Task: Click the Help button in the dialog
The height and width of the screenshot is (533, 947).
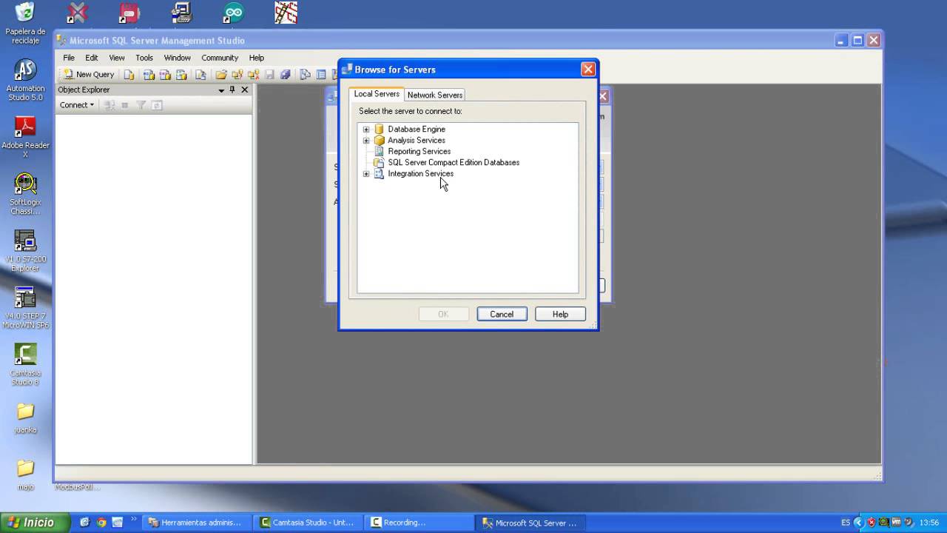Action: (560, 314)
